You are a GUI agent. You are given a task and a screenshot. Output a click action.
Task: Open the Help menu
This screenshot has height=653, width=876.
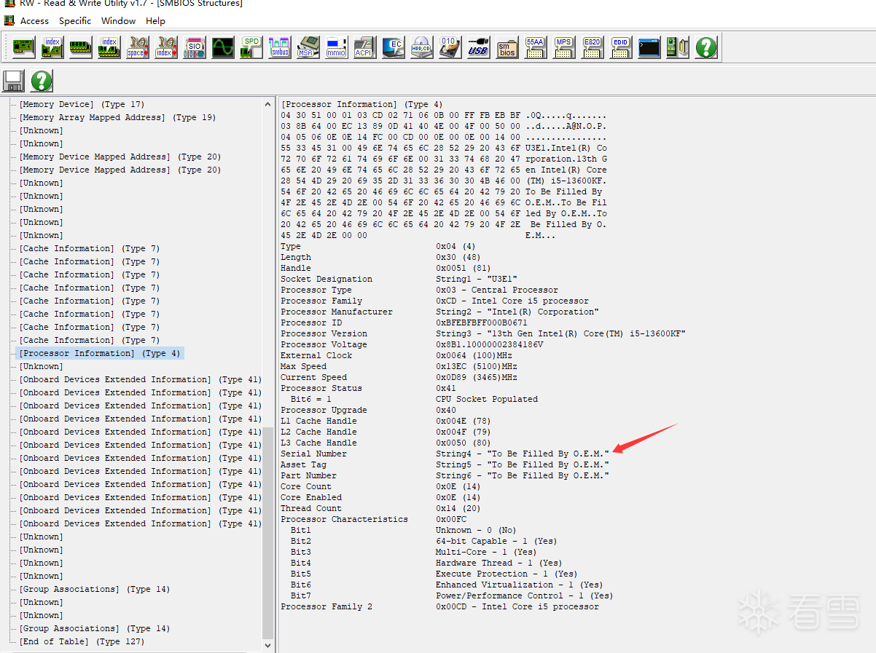tap(155, 20)
